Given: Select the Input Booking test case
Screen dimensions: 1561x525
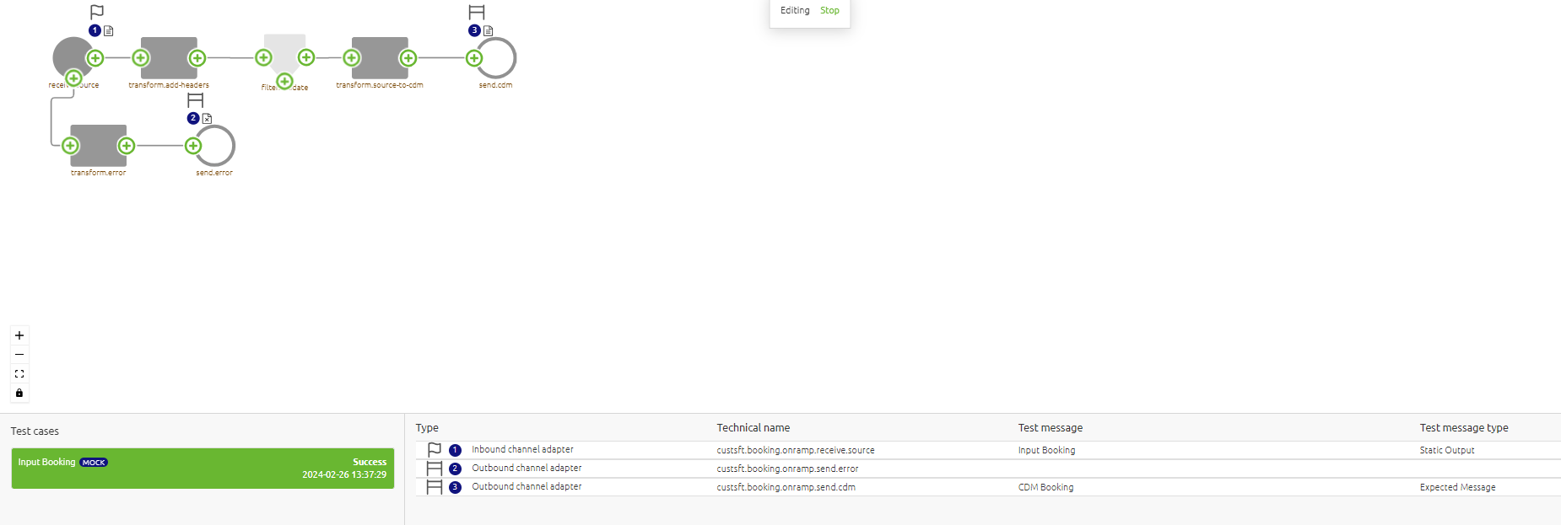Looking at the screenshot, I should tap(203, 469).
